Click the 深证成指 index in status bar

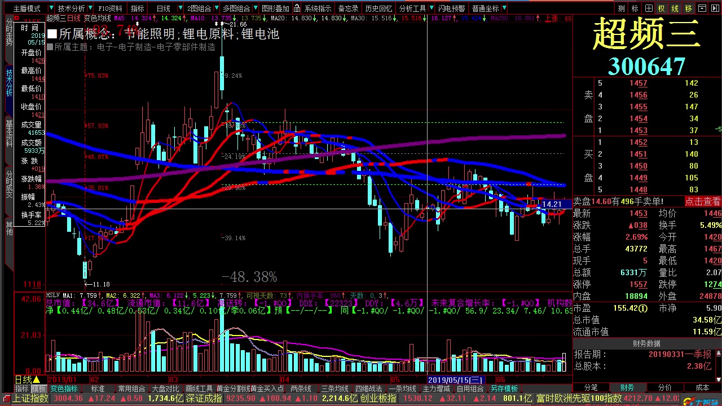pyautogui.click(x=204, y=399)
